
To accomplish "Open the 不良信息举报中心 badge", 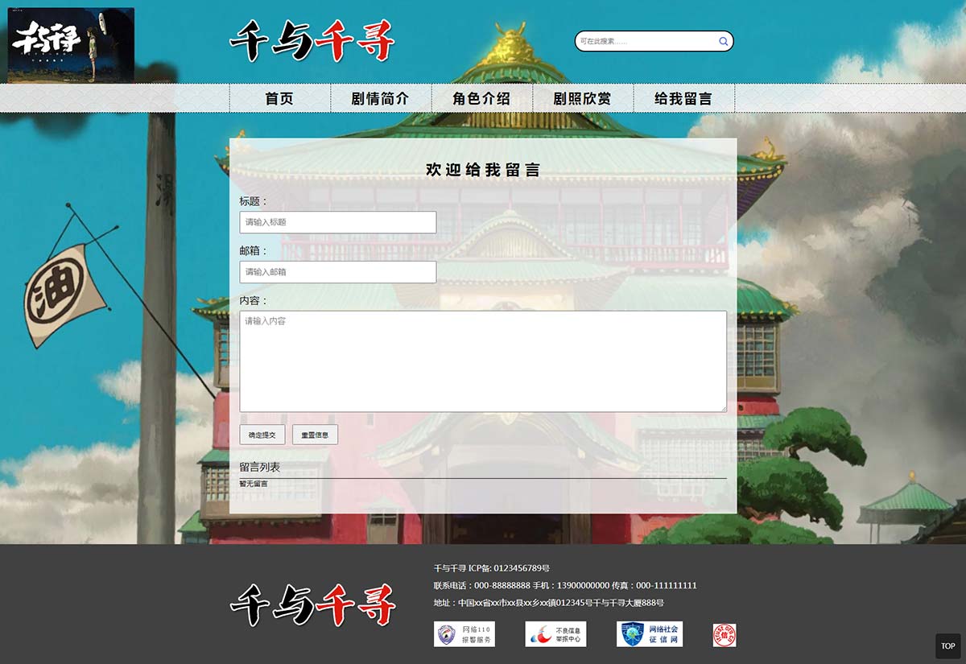I will tap(555, 634).
